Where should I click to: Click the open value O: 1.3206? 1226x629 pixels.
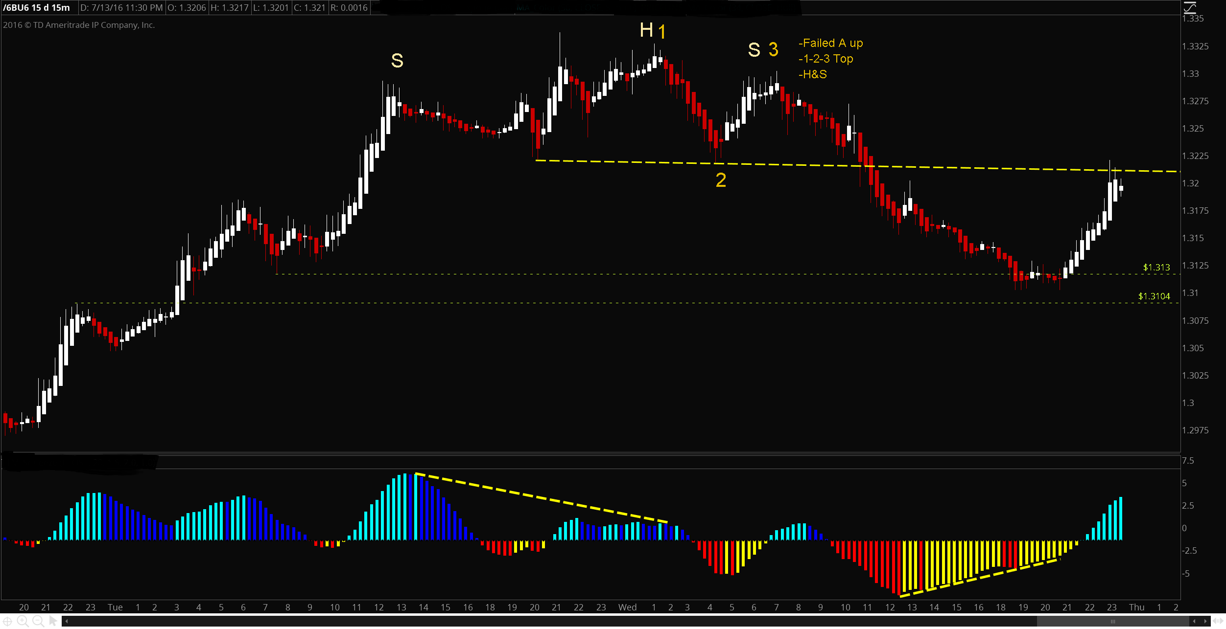coord(187,7)
